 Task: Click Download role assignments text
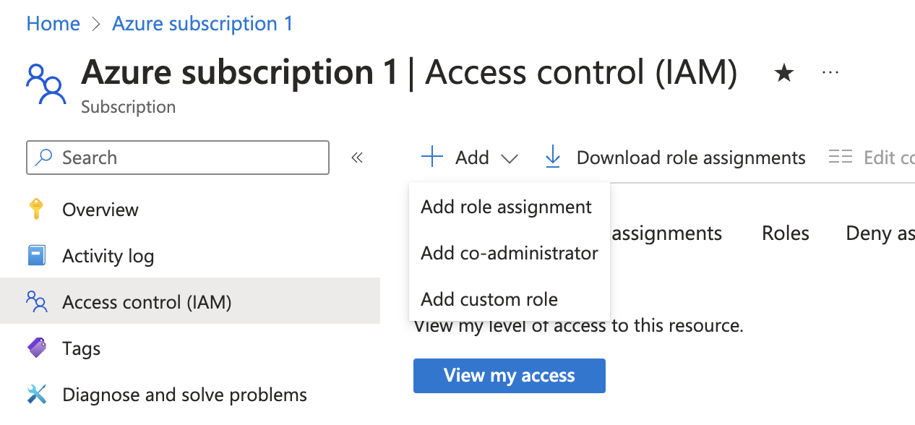[x=691, y=158]
